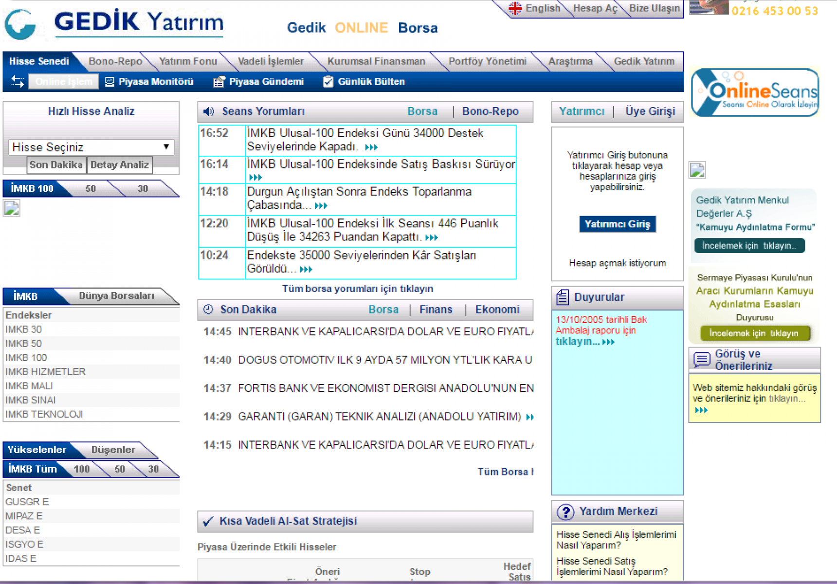The image size is (837, 584).
Task: Open the Hisse Seçiniz dropdown
Action: click(x=91, y=147)
